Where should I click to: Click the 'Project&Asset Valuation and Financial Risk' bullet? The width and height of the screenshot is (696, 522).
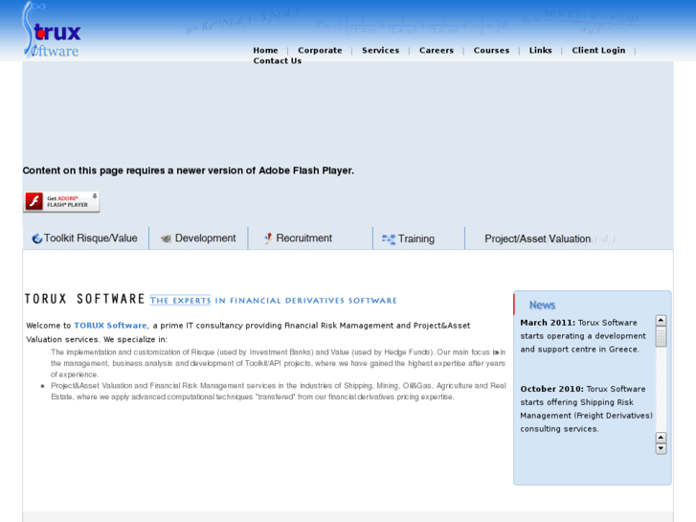pyautogui.click(x=278, y=391)
